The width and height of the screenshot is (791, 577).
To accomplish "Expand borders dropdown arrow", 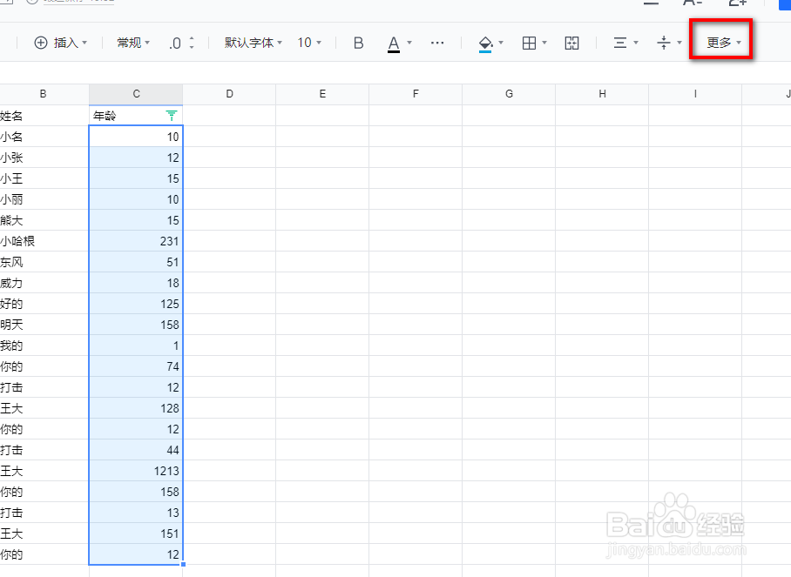I will pos(544,43).
